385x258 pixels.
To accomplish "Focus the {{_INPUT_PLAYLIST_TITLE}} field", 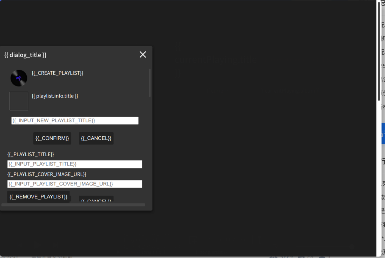I will pyautogui.click(x=74, y=164).
